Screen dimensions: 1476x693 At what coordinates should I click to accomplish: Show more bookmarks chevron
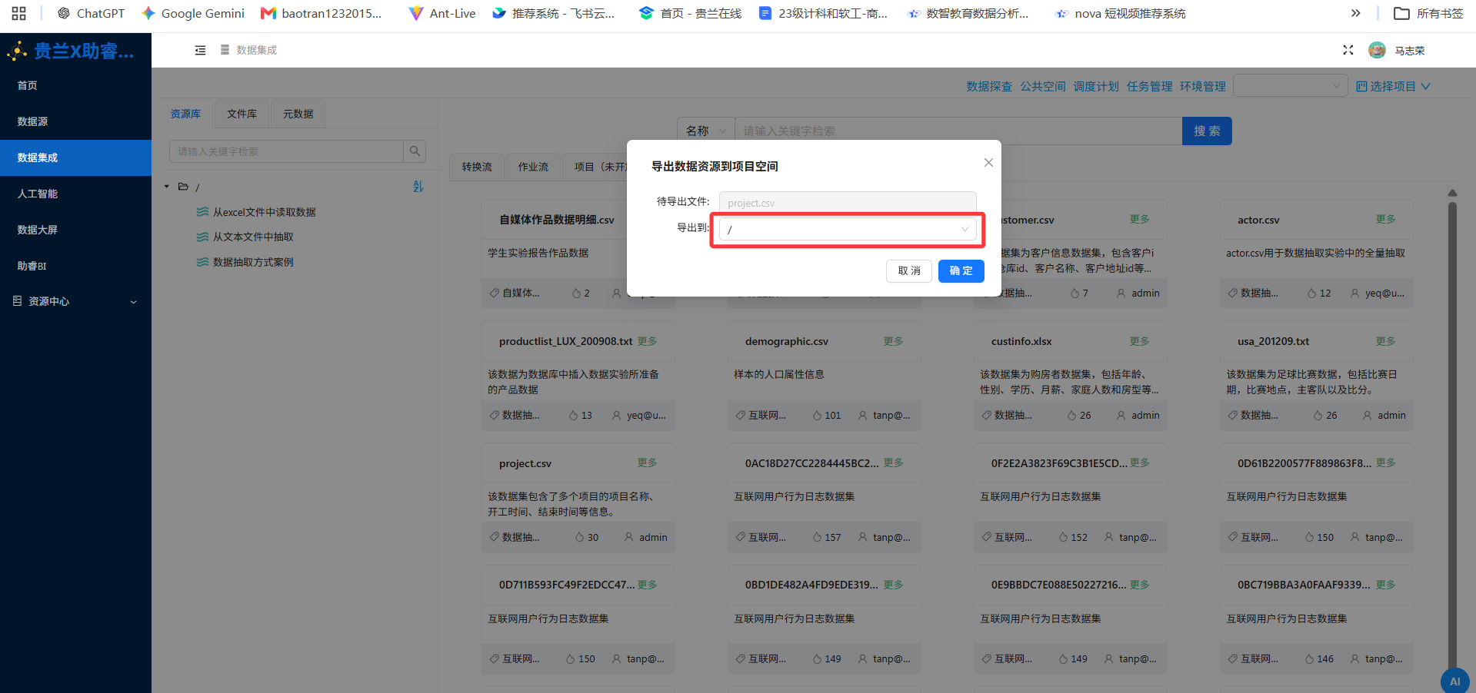coord(1355,13)
